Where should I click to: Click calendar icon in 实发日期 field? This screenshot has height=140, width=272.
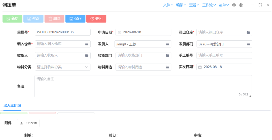tap(200, 67)
